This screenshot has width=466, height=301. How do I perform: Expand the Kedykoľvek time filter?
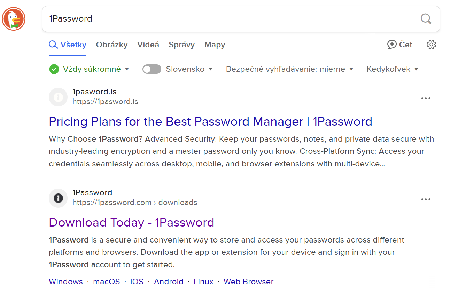coord(393,69)
